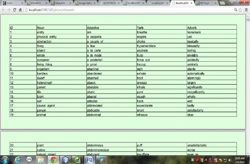Viewport: 250px width, 164px height.
Task: Click the vertical scrollbar on the right
Action: pos(248,83)
